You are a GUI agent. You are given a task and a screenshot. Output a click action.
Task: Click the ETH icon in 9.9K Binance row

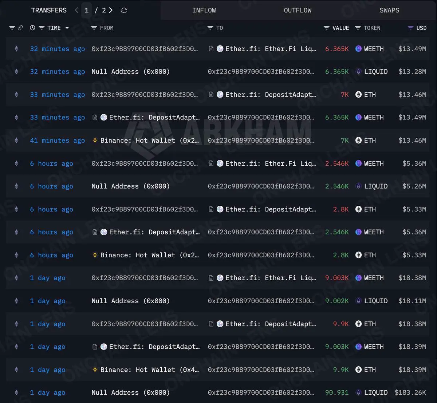tap(358, 370)
